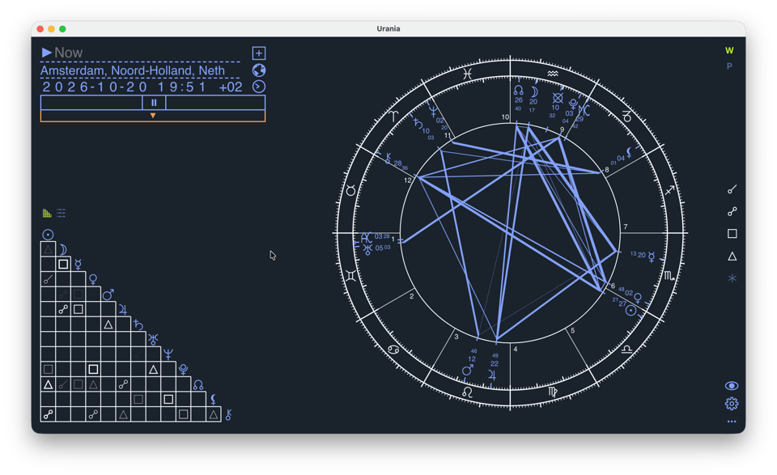This screenshot has height=475, width=777.
Task: Click the Venus glyph in the aspect grid
Action: [x=93, y=280]
